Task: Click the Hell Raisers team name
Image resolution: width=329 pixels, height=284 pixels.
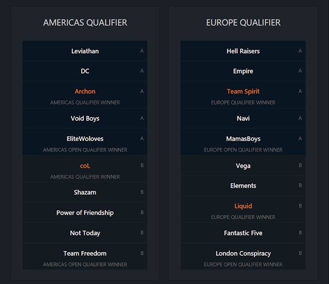Action: click(x=243, y=51)
